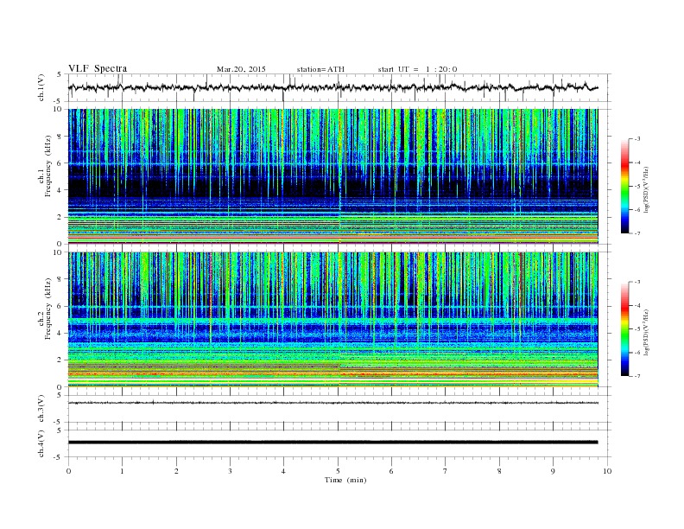Click the "5" tick label on time axis
684x529 pixels.
pos(338,471)
